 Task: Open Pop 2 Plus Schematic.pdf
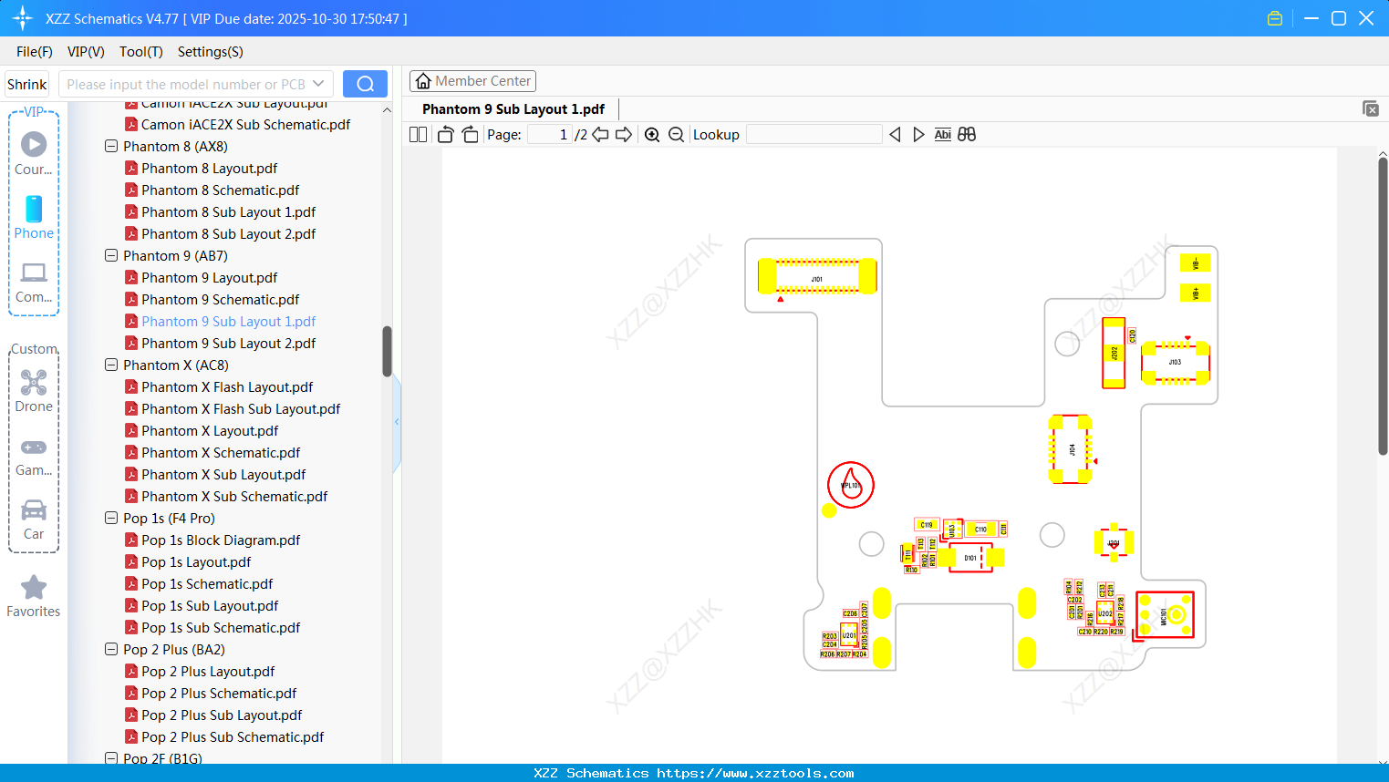(x=219, y=693)
